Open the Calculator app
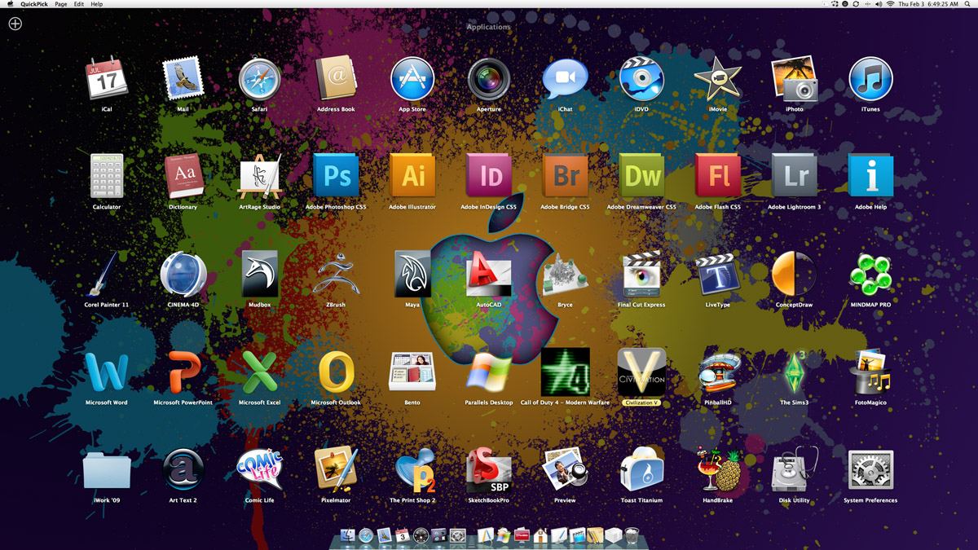Screen dimensions: 978x550 point(107,177)
